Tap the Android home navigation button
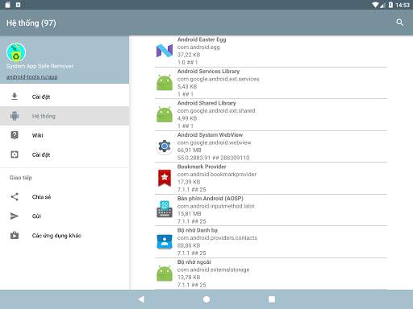This screenshot has width=413, height=309. click(x=206, y=299)
